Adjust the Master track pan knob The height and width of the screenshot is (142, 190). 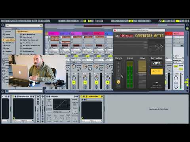[x=176, y=78]
